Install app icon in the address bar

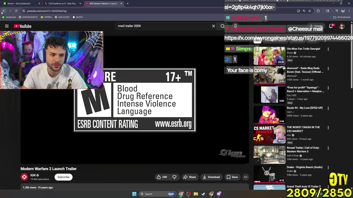pyautogui.click(x=298, y=11)
